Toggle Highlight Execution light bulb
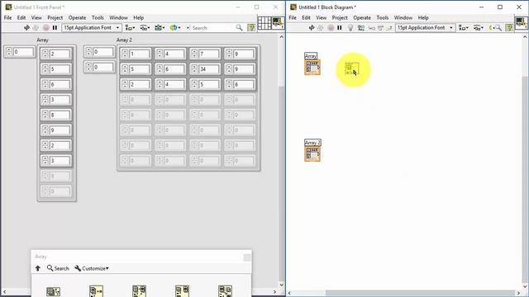529x297 pixels. 350,27
